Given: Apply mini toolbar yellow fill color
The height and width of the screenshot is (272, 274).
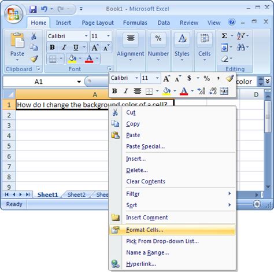Looking at the screenshot, I should pos(166,91).
